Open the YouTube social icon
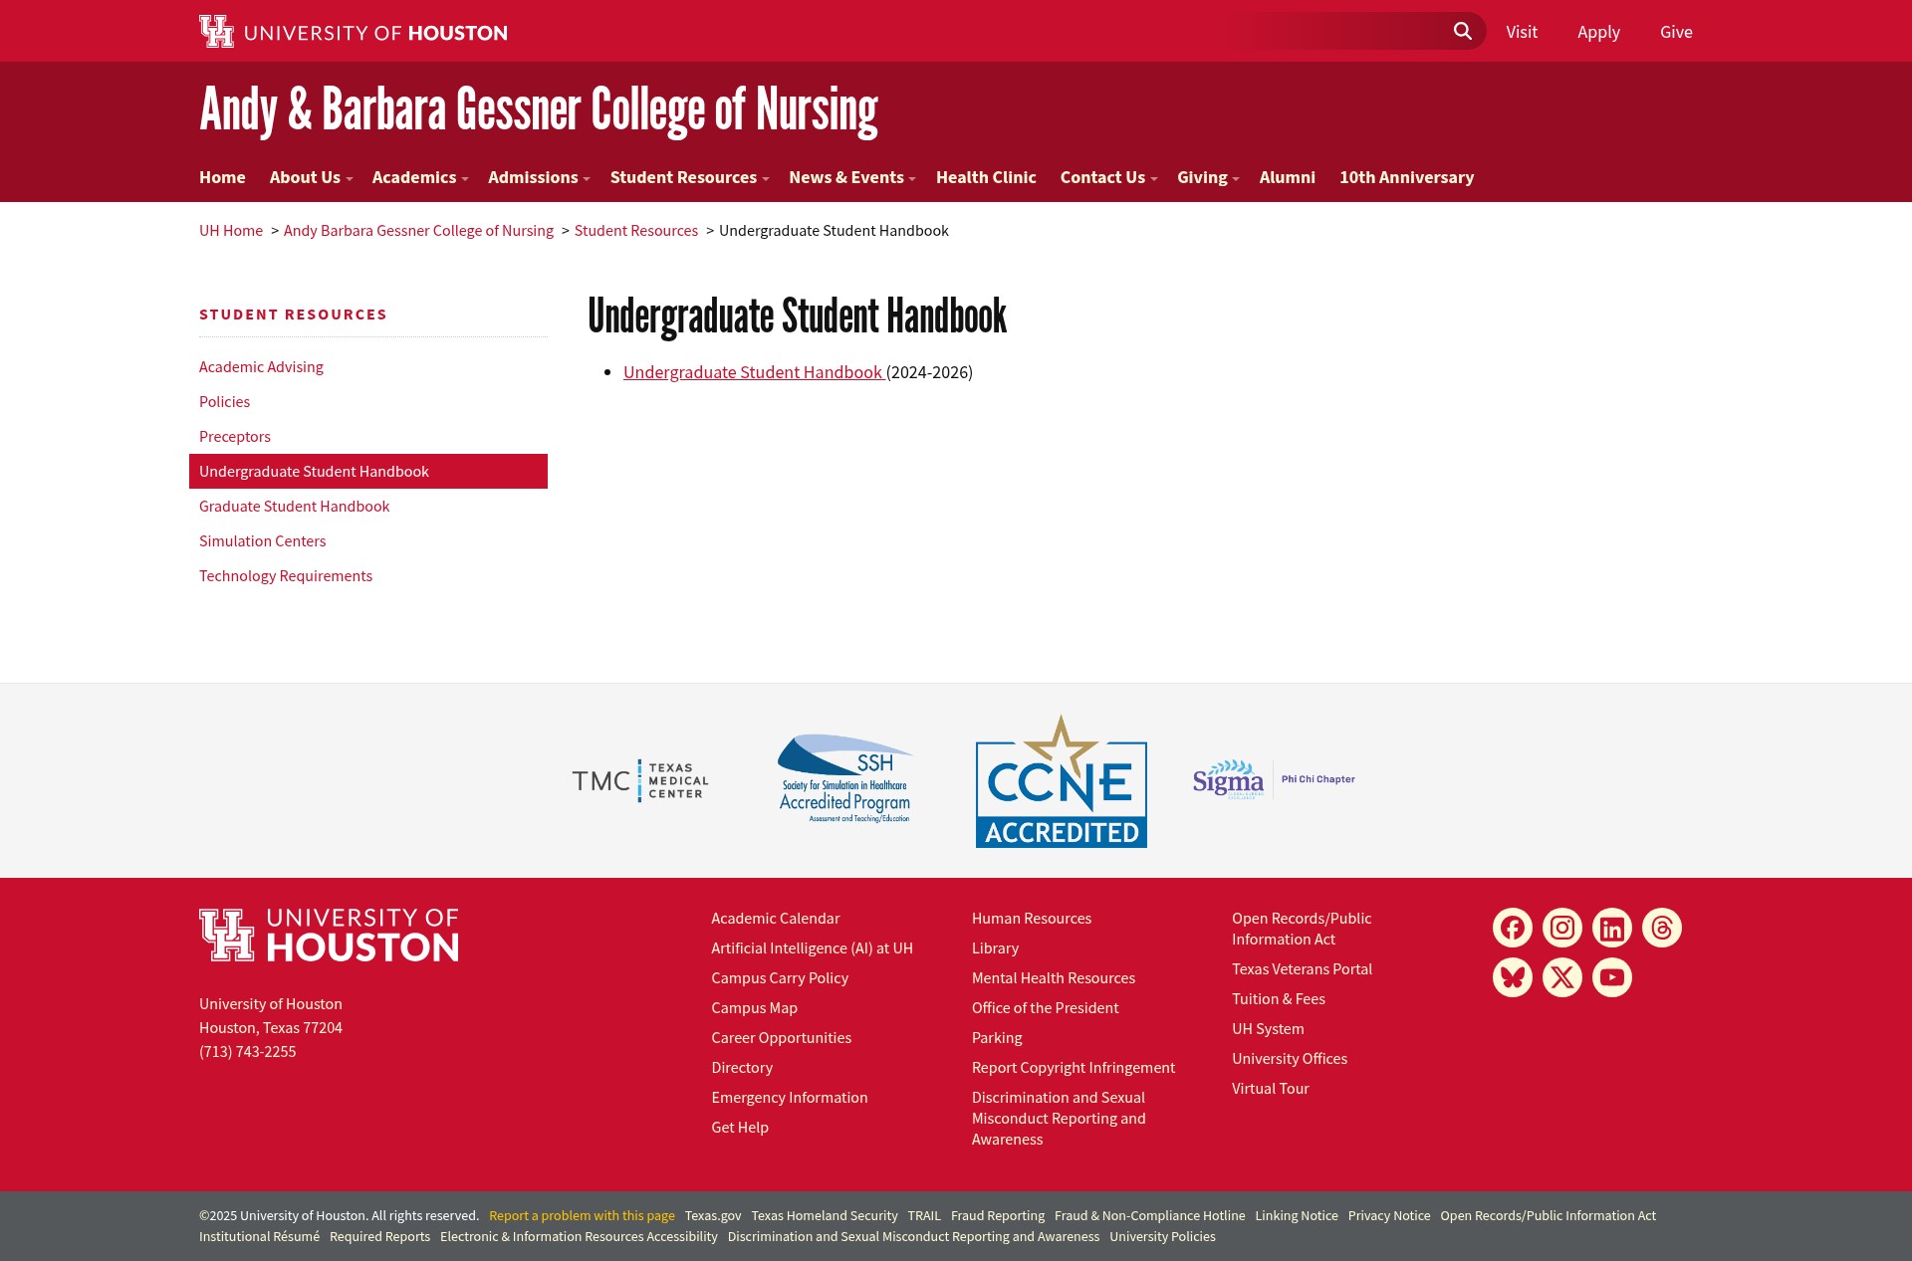1912x1261 pixels. [1612, 977]
